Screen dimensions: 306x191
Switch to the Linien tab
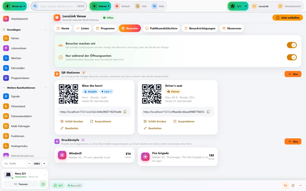coord(83,28)
